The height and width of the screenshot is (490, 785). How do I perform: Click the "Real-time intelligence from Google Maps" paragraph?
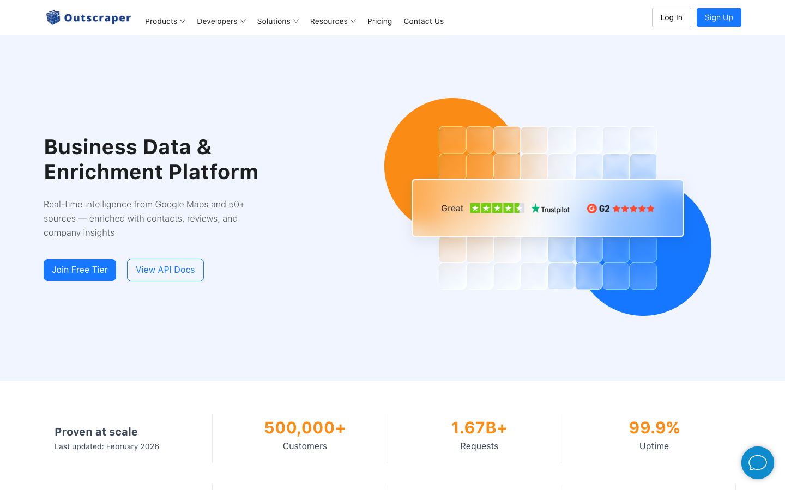144,218
